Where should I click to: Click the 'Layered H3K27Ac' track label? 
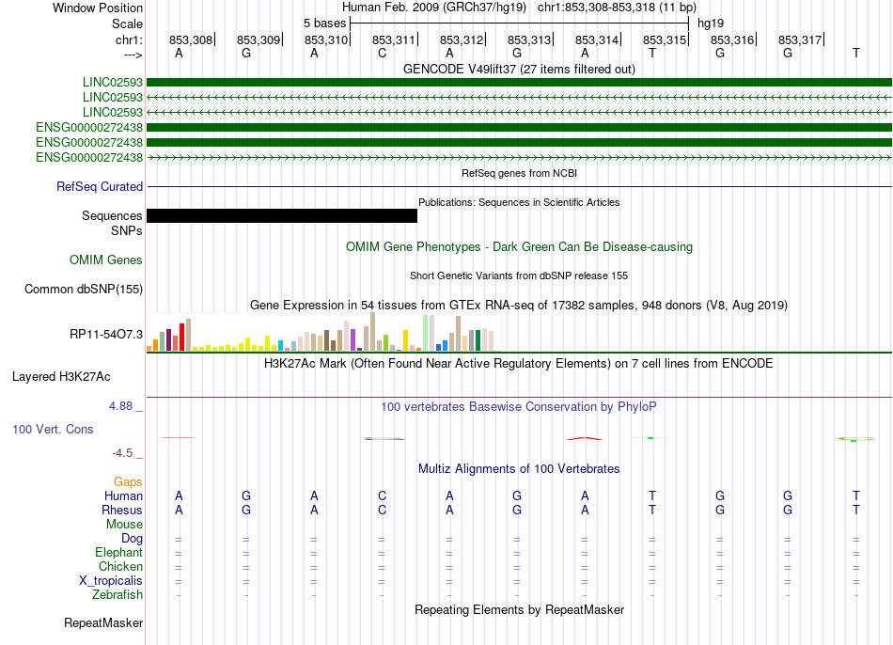tap(61, 377)
